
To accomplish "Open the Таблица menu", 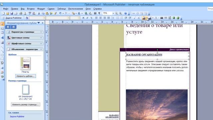I will click(61, 9).
